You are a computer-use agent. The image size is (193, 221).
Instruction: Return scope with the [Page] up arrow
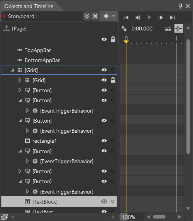click(x=7, y=29)
